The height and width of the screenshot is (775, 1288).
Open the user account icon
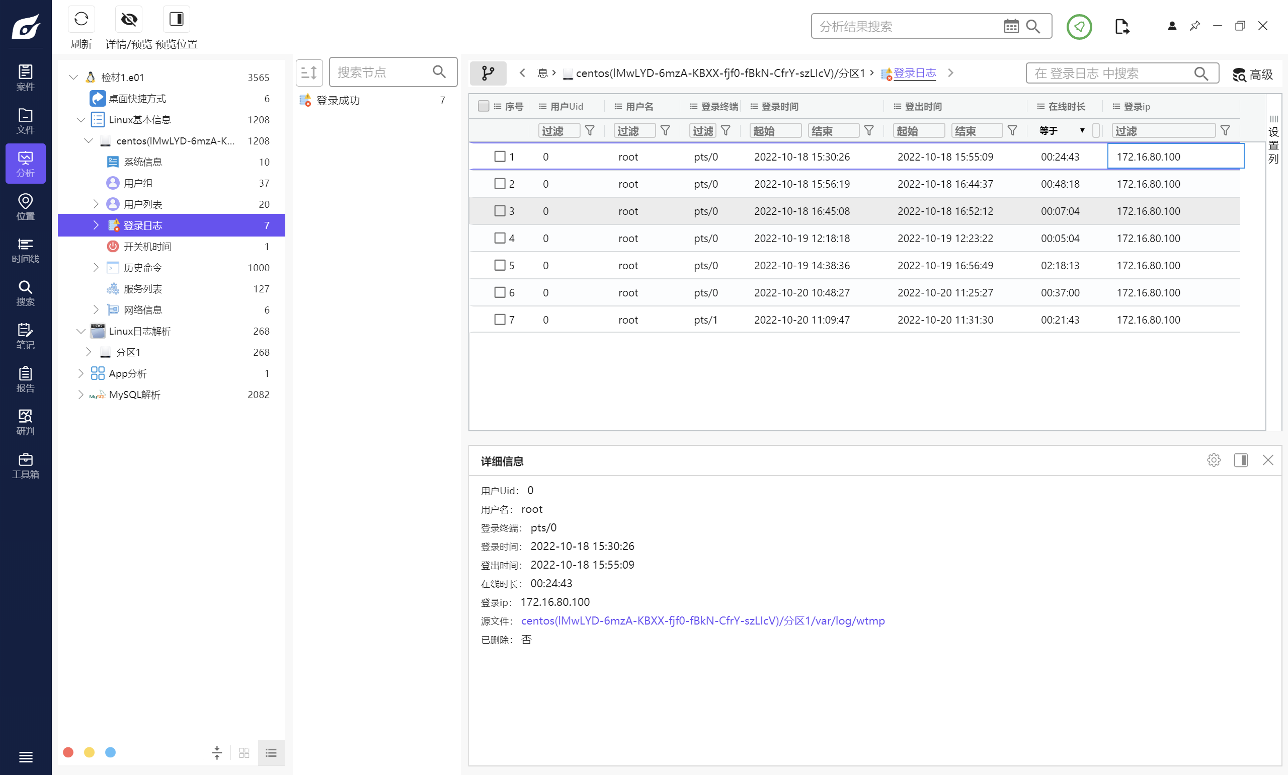(1172, 26)
